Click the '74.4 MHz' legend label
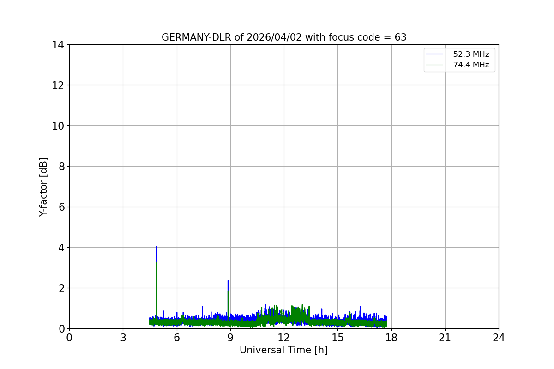Image resolution: width=554 pixels, height=369 pixels. (x=471, y=65)
